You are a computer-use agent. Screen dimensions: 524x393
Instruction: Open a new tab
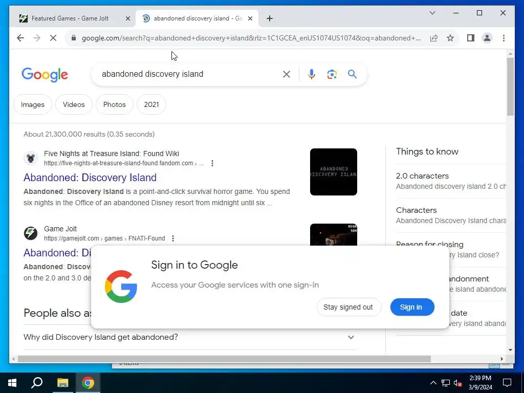click(270, 18)
